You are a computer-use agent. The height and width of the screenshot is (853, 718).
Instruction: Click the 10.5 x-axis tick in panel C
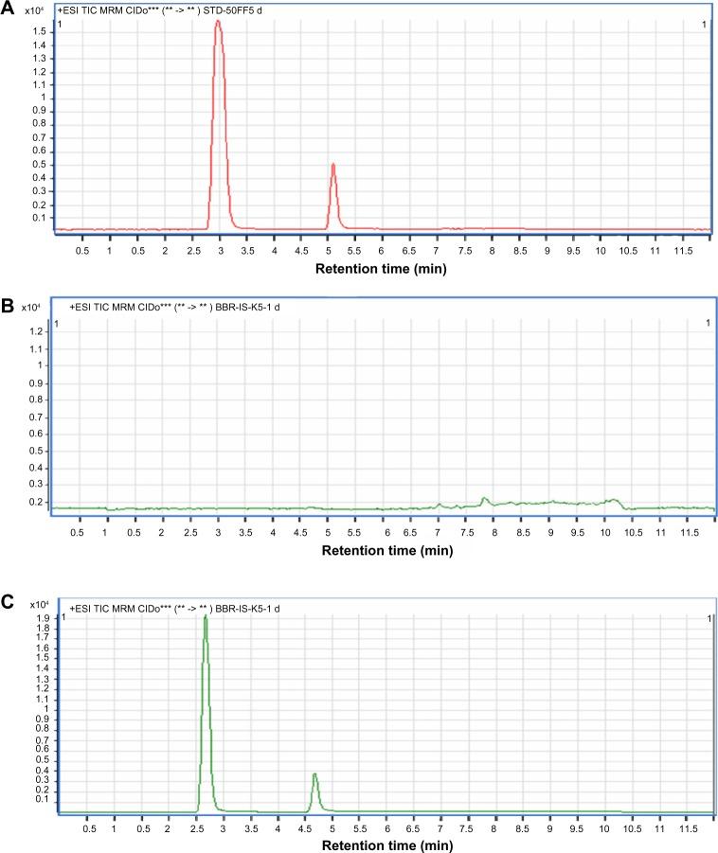tap(632, 829)
